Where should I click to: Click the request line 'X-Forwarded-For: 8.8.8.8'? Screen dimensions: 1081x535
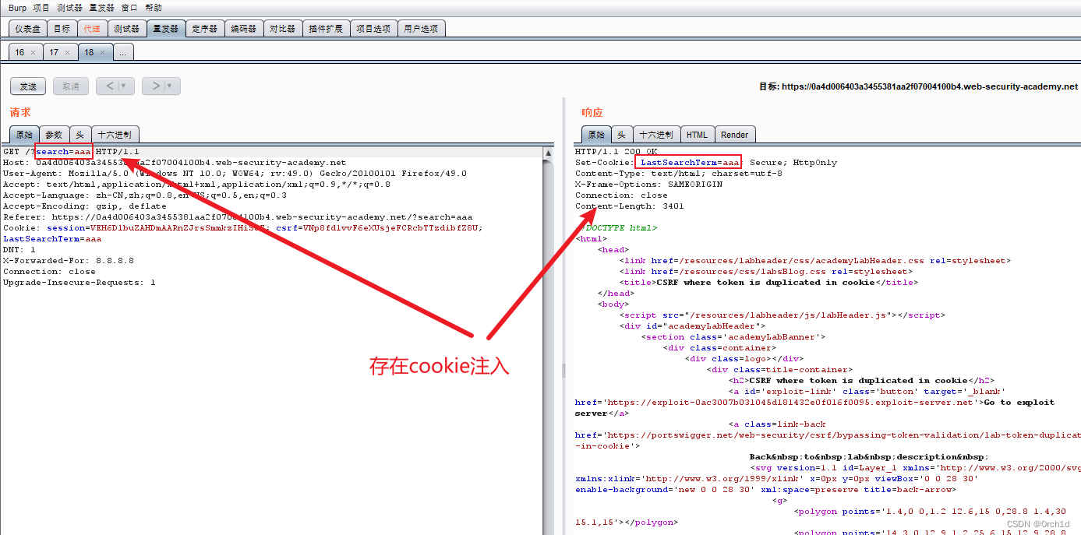69,261
